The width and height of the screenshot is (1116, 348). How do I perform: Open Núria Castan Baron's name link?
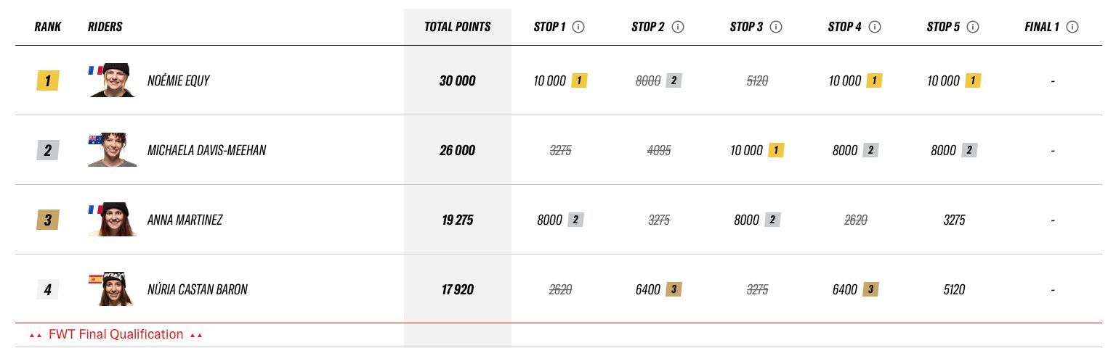pyautogui.click(x=197, y=289)
